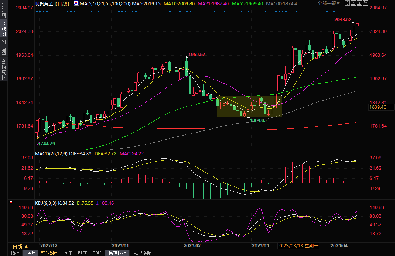The image size is (395, 256).
Task: Click the last small icon in top-right corner
Action: [x=366, y=3]
